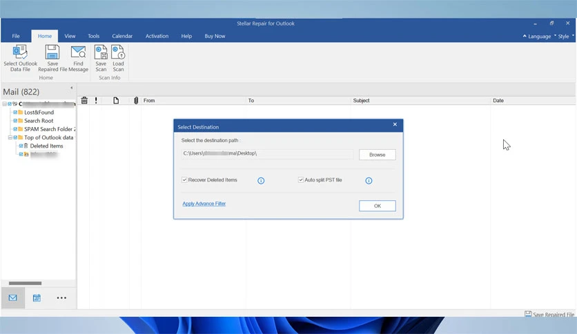Screen dimensions: 577x334
Task: Show info for Auto split PST file
Action: click(x=369, y=181)
